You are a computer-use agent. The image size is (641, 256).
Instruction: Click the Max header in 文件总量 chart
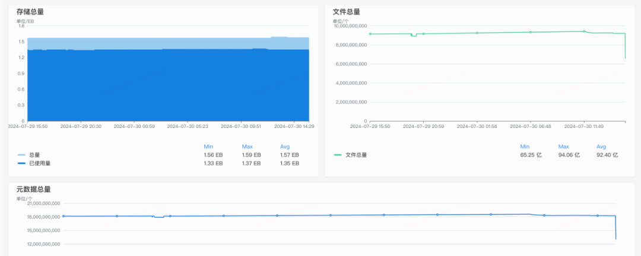[563, 146]
